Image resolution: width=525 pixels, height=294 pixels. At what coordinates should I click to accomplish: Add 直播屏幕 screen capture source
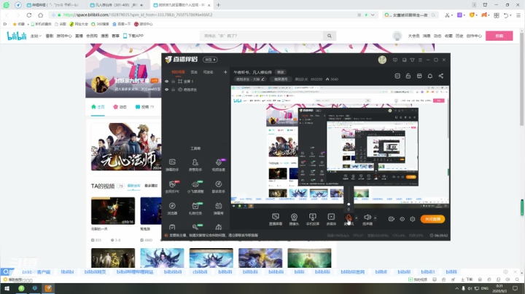coord(276,219)
